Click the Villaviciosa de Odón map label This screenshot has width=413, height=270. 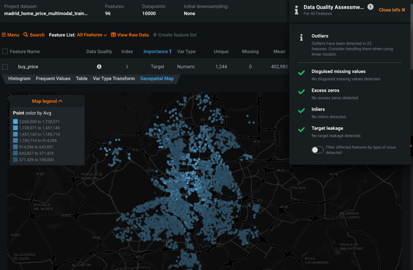click(x=24, y=256)
